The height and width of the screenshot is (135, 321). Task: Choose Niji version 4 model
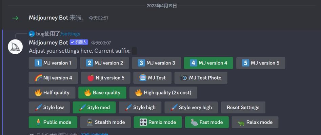54,78
